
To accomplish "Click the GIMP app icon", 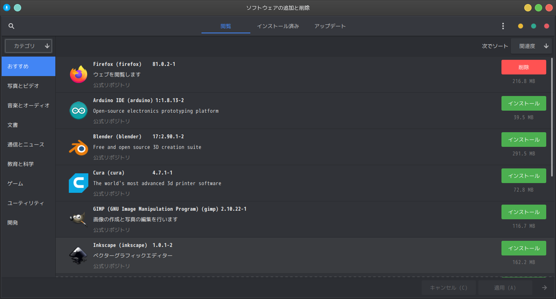I will [x=79, y=219].
